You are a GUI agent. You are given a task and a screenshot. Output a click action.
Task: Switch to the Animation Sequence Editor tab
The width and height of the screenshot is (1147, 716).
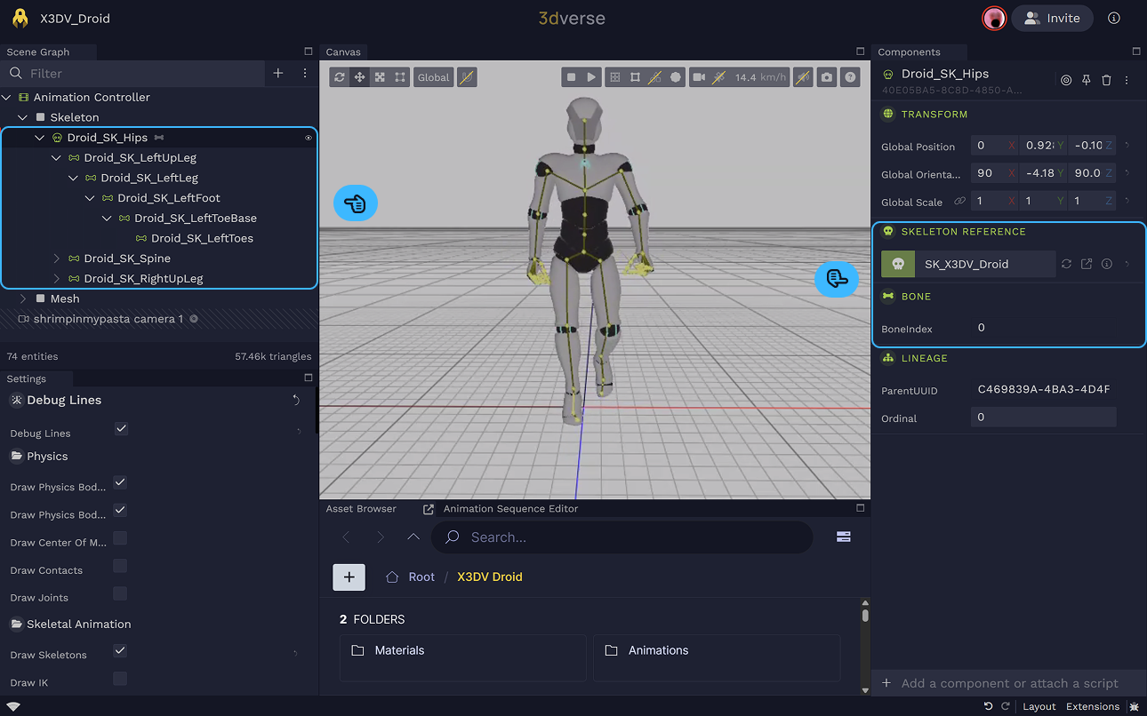coord(509,509)
